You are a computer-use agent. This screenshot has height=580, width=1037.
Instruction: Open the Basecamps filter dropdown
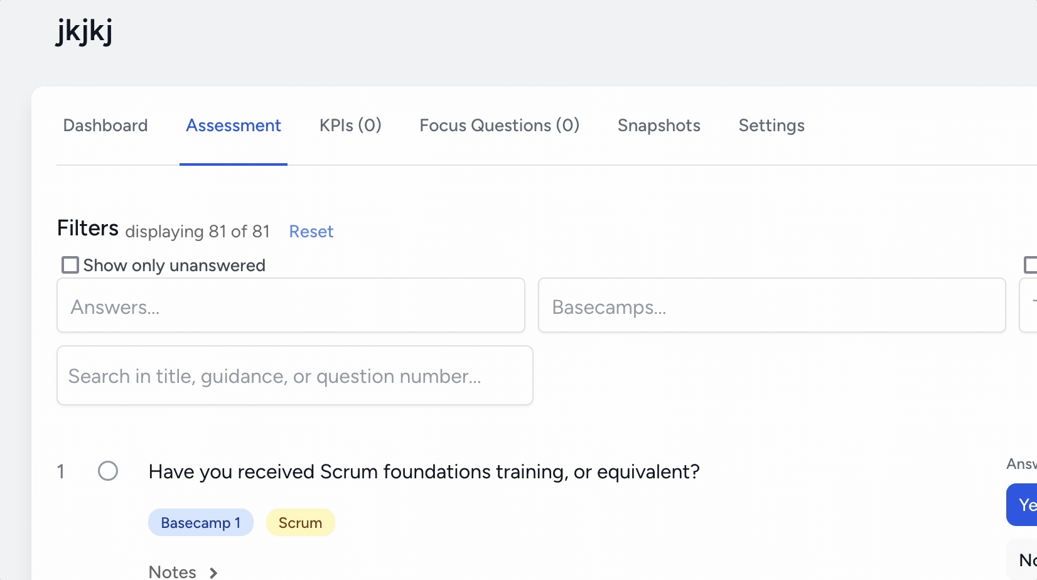pyautogui.click(x=771, y=306)
